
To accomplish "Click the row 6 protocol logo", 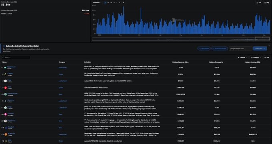I will [5, 101].
